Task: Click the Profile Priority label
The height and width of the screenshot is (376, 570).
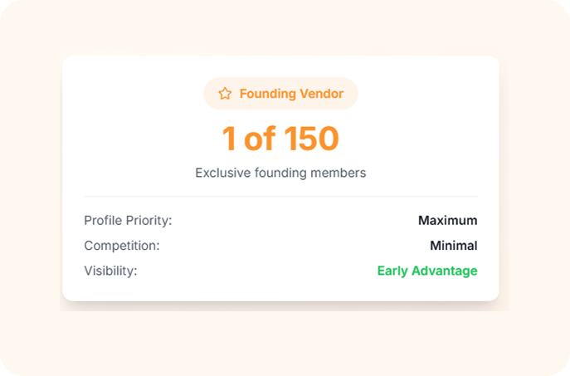Action: (128, 221)
